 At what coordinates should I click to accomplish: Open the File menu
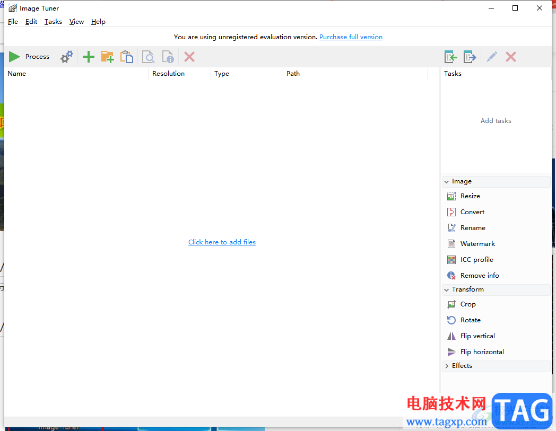pos(13,22)
